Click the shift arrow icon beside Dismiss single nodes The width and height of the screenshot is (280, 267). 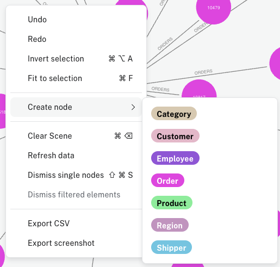pos(112,175)
